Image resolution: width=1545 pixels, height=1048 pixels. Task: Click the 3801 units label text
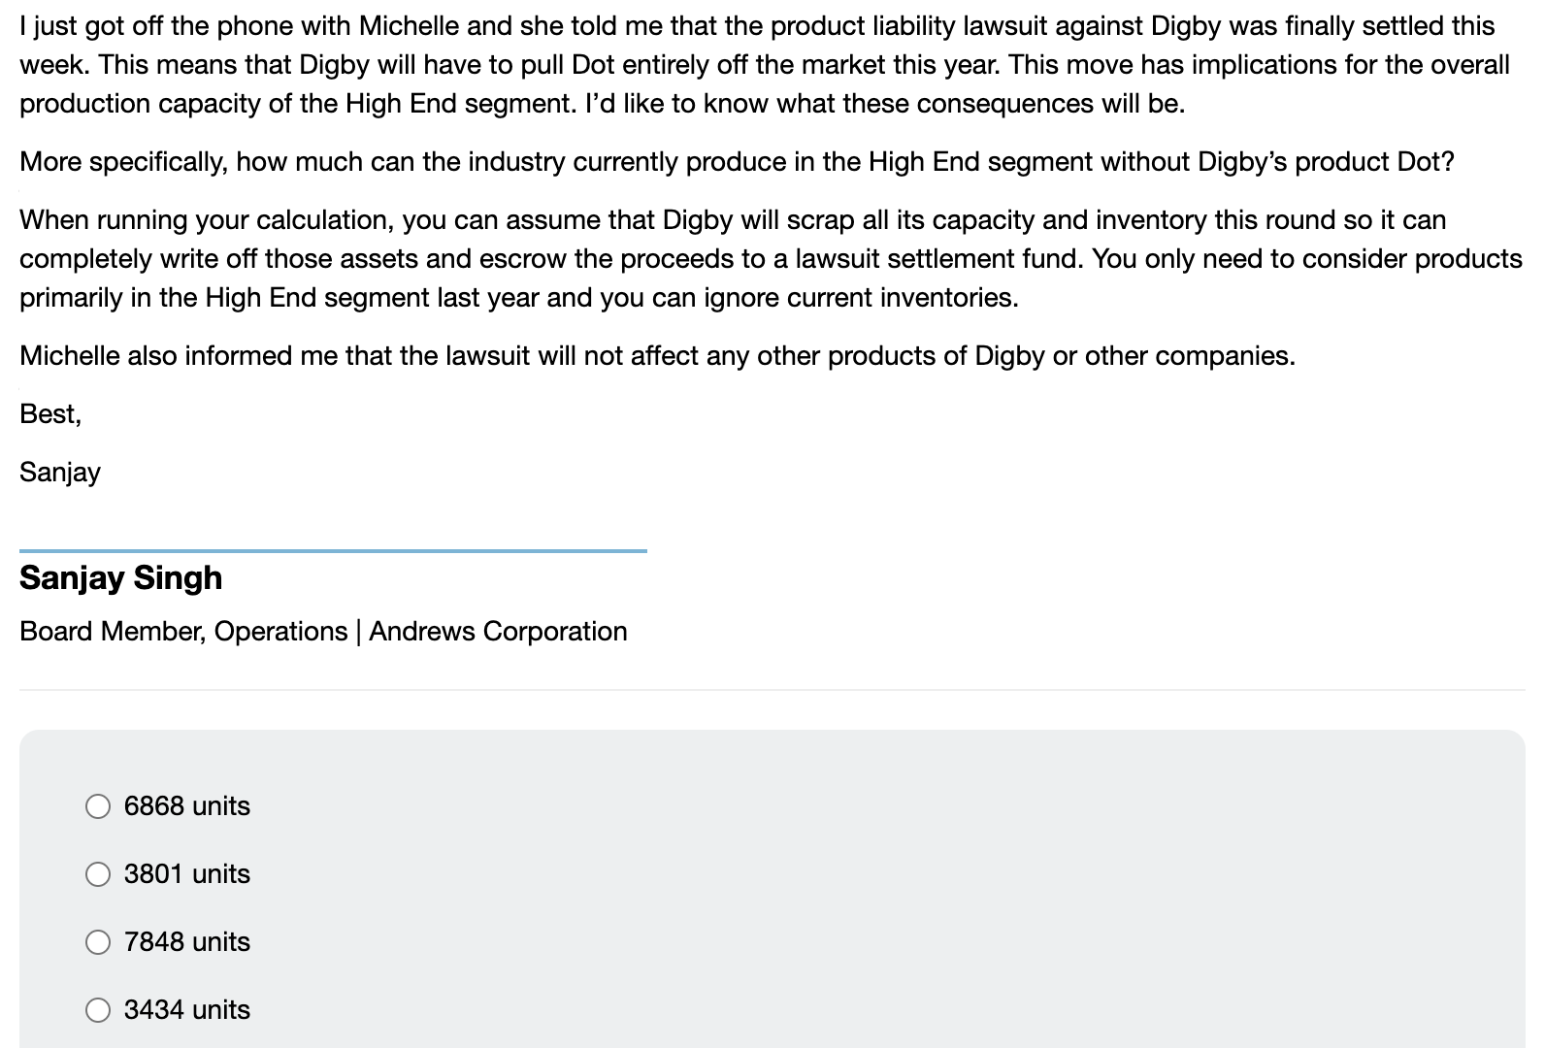coord(187,873)
